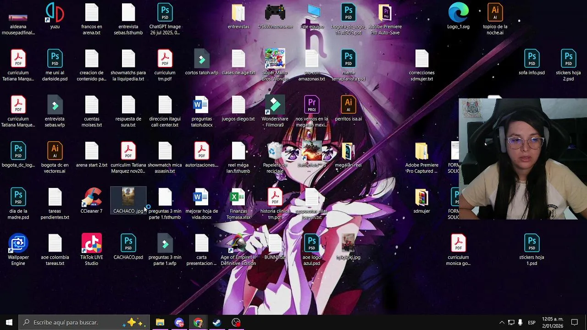Select correcciones sdmujer.txt file
The image size is (587, 330).
tap(421, 65)
